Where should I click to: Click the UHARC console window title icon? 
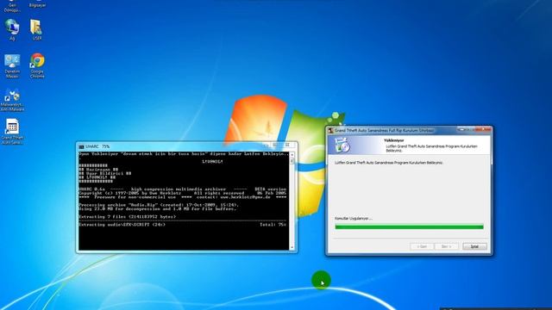81,146
